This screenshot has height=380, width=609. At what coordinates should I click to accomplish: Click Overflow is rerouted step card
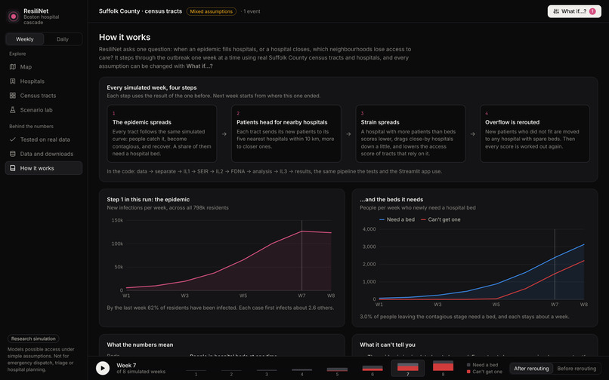point(535,133)
